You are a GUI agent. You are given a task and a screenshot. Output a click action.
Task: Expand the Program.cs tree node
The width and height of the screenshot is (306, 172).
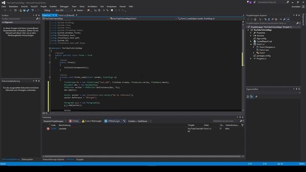(251, 58)
